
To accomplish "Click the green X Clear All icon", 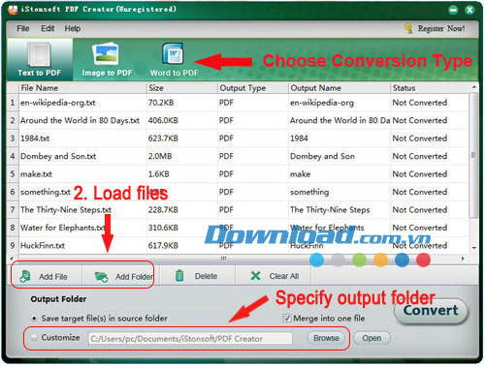I will tap(255, 276).
